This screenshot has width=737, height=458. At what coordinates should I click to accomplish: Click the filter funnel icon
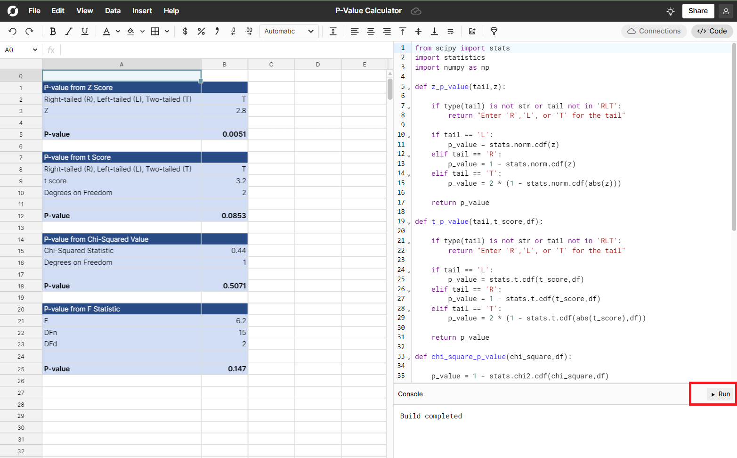[494, 31]
